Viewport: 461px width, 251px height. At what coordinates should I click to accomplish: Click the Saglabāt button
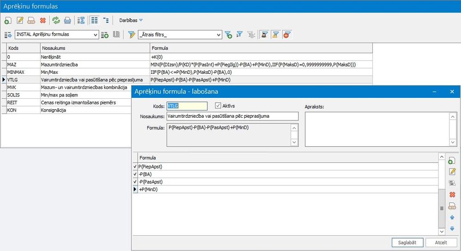click(x=407, y=243)
